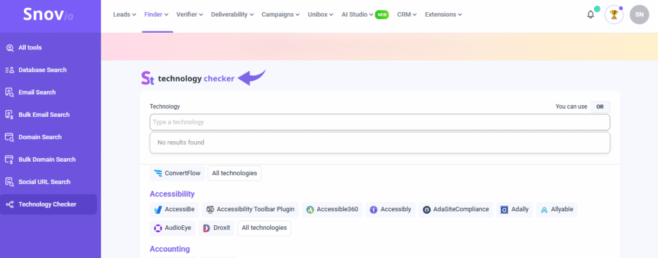The height and width of the screenshot is (258, 658).
Task: Show All technologies in Accessibility section
Action: pos(264,228)
